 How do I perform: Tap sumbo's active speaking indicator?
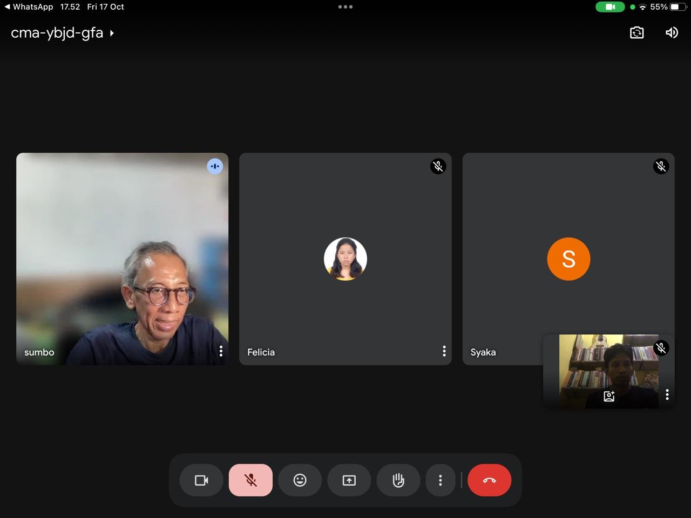click(x=215, y=166)
